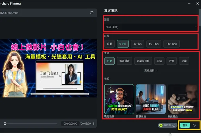Choose the 30-60s duration option
Image resolution: width=201 pixels, height=139 pixels.
(137, 44)
